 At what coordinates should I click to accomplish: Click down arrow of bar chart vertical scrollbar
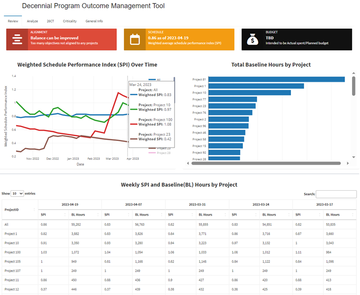point(353,157)
